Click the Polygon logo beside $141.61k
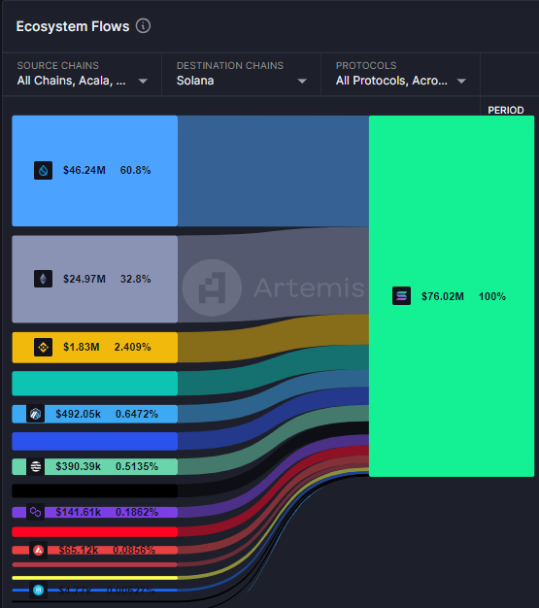This screenshot has width=539, height=608. click(x=35, y=512)
